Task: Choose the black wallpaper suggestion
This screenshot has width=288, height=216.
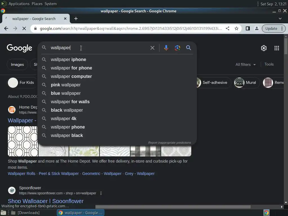Action: [x=117, y=110]
